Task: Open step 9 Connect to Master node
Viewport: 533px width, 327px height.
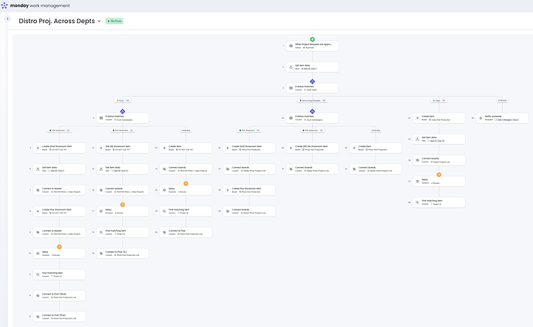Action: point(59,233)
